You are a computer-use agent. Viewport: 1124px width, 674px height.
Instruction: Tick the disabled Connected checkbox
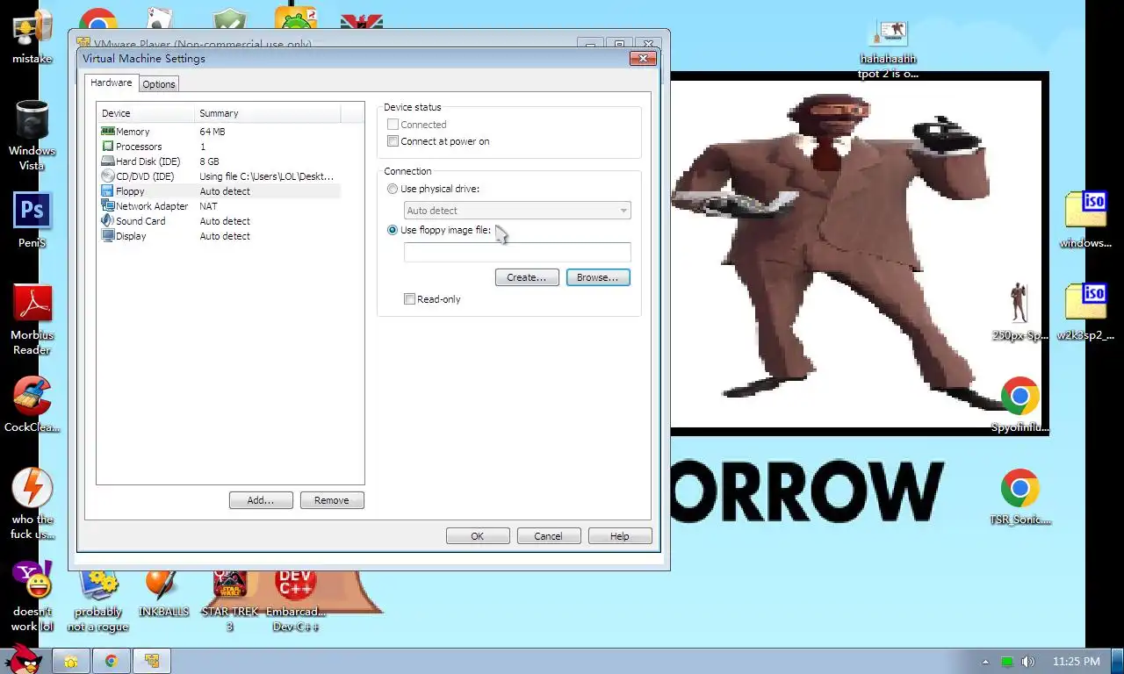point(393,125)
